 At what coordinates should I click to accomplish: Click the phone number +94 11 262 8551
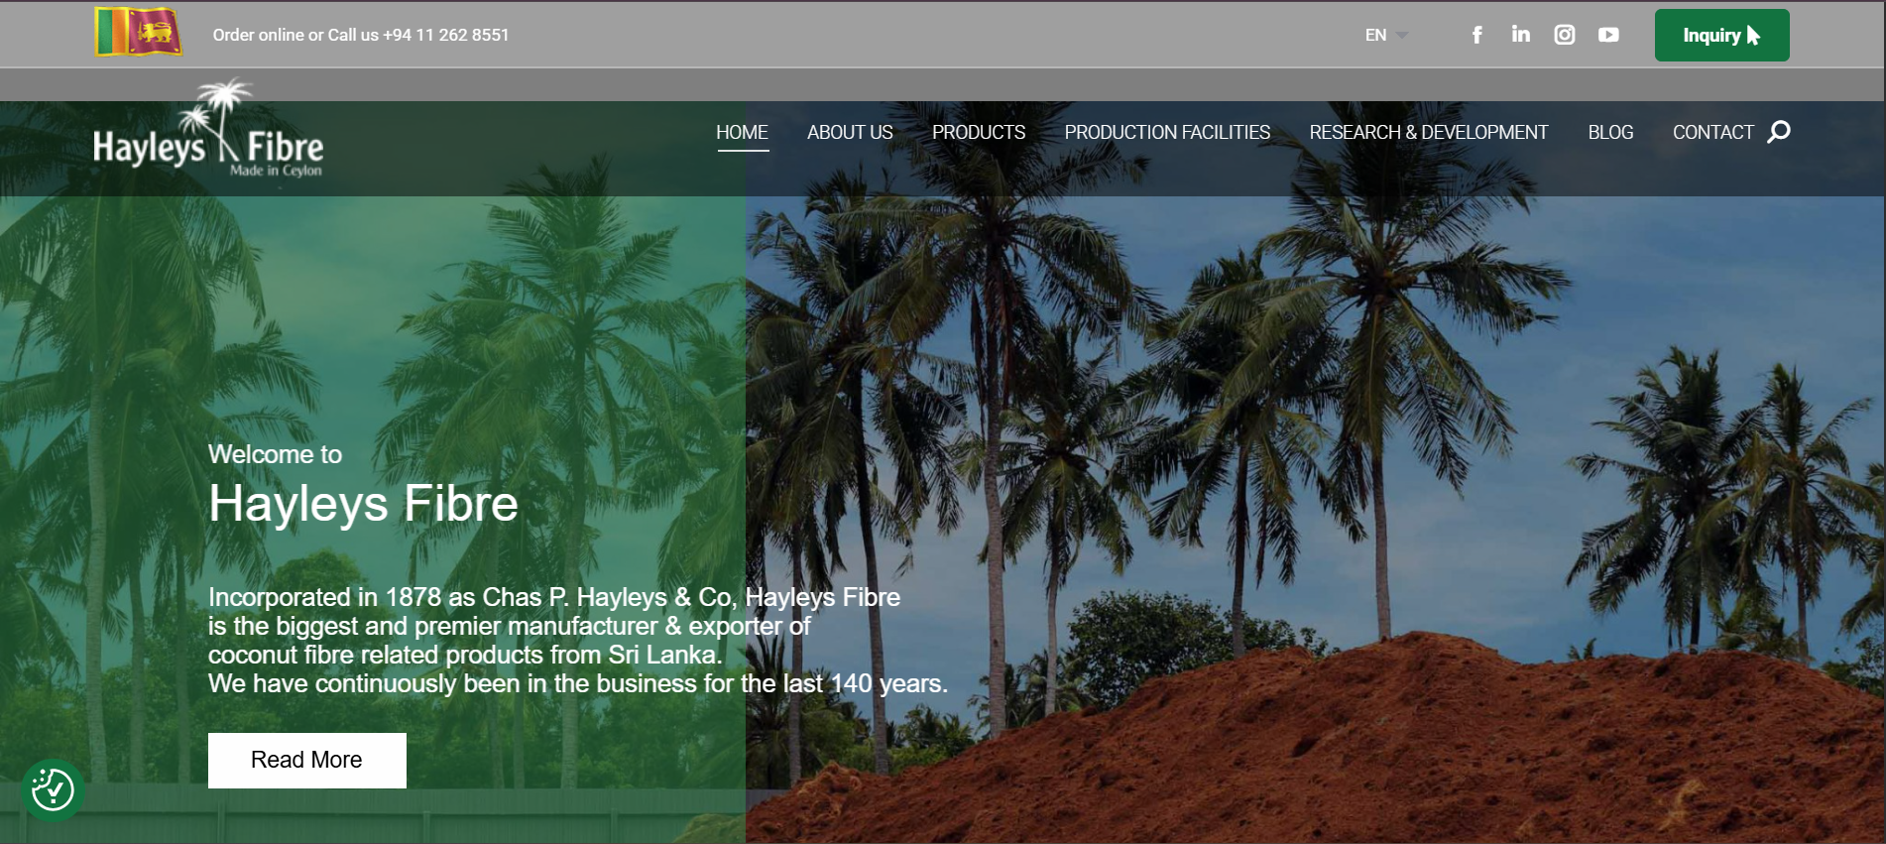coord(446,35)
